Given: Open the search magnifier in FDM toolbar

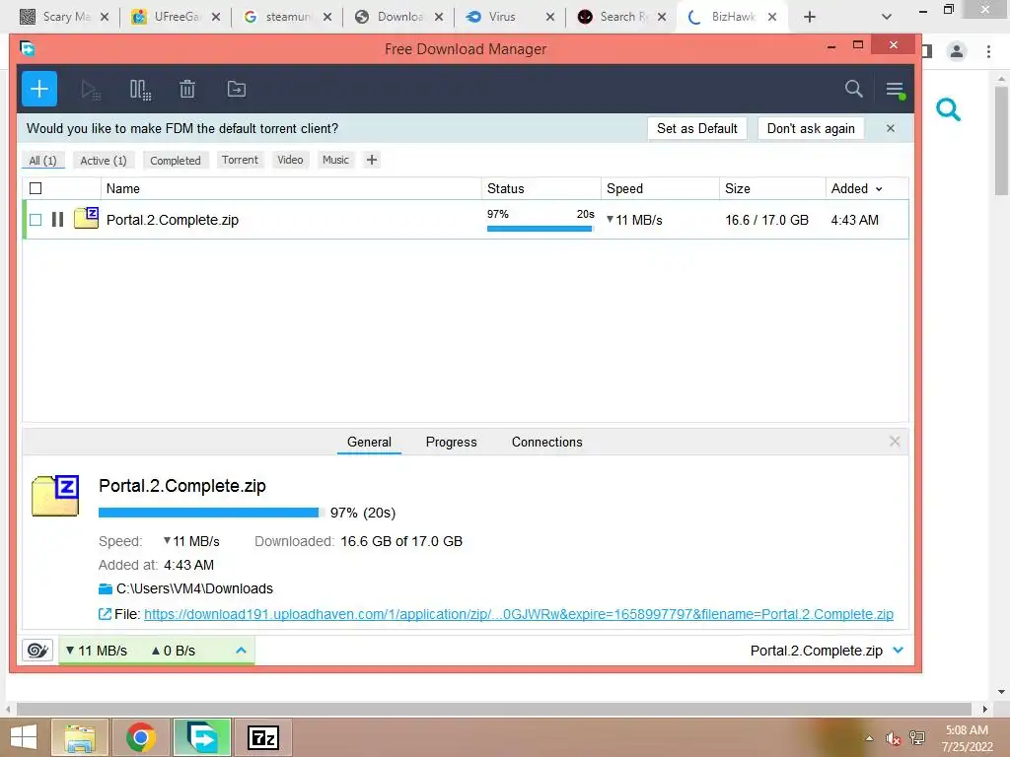Looking at the screenshot, I should click(853, 89).
